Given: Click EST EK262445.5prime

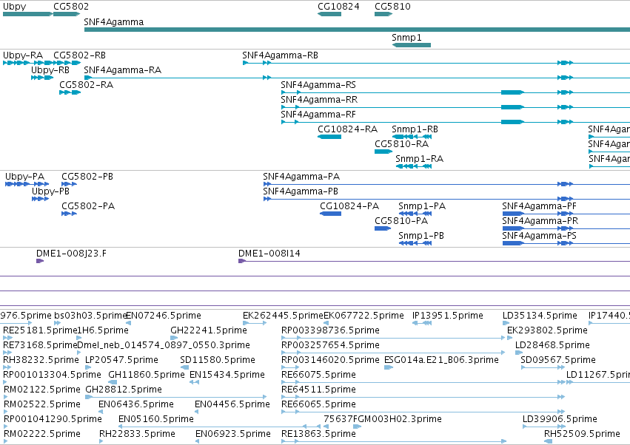Looking at the screenshot, I should coord(283,316).
